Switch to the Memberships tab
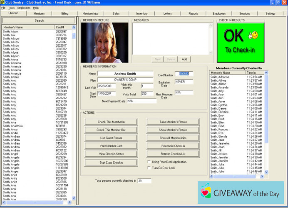Image resolution: width=288 pixels, height=208 pixels. pos(90,13)
